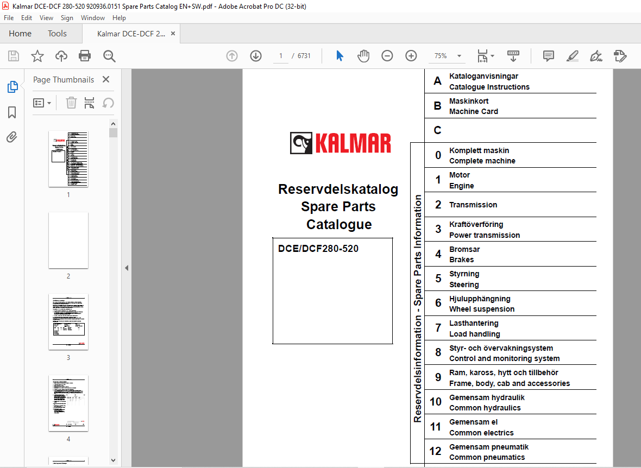Open the thumbnail options dropdown
Image resolution: width=641 pixels, height=468 pixels.
42,103
